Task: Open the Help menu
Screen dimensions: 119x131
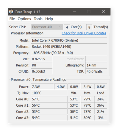Action: pyautogui.click(x=49, y=19)
